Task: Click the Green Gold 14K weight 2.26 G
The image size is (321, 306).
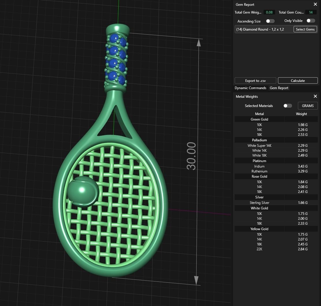Action: click(303, 130)
